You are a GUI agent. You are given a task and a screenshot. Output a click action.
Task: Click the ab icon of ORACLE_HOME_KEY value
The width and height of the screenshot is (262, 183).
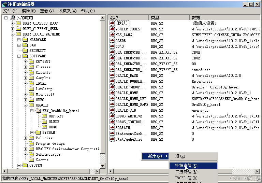point(112,99)
